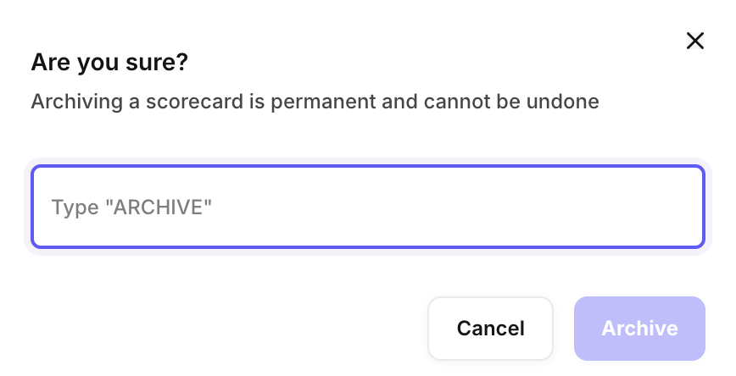The image size is (736, 376).
Task: Click the word "scorecard" in the description
Action: (x=192, y=102)
